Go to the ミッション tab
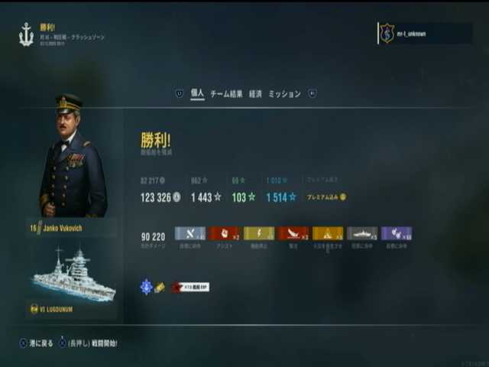Screen dimensions: 489x367 [284, 93]
